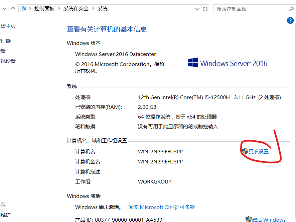296x222 pixels.
Task: Open the control panel home link in sidebar
Action: 8,26
